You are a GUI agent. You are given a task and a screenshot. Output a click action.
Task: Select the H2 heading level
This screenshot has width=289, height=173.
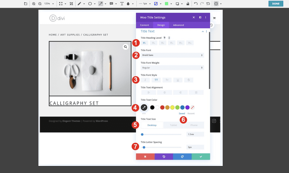pos(153,43)
